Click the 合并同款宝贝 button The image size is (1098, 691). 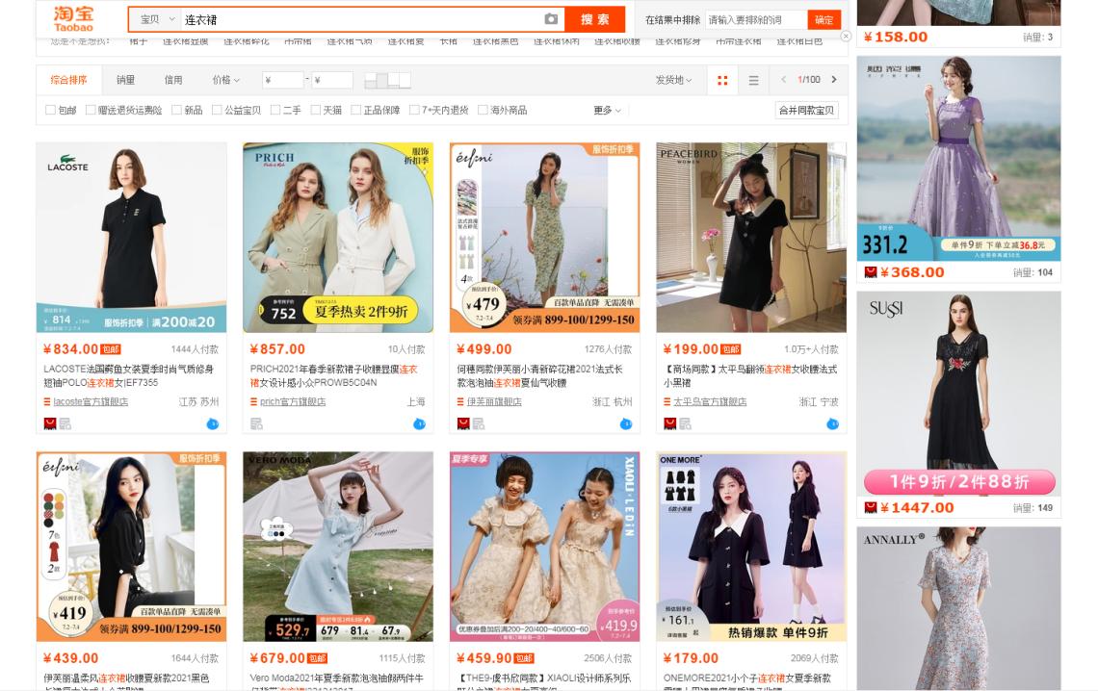click(x=807, y=111)
